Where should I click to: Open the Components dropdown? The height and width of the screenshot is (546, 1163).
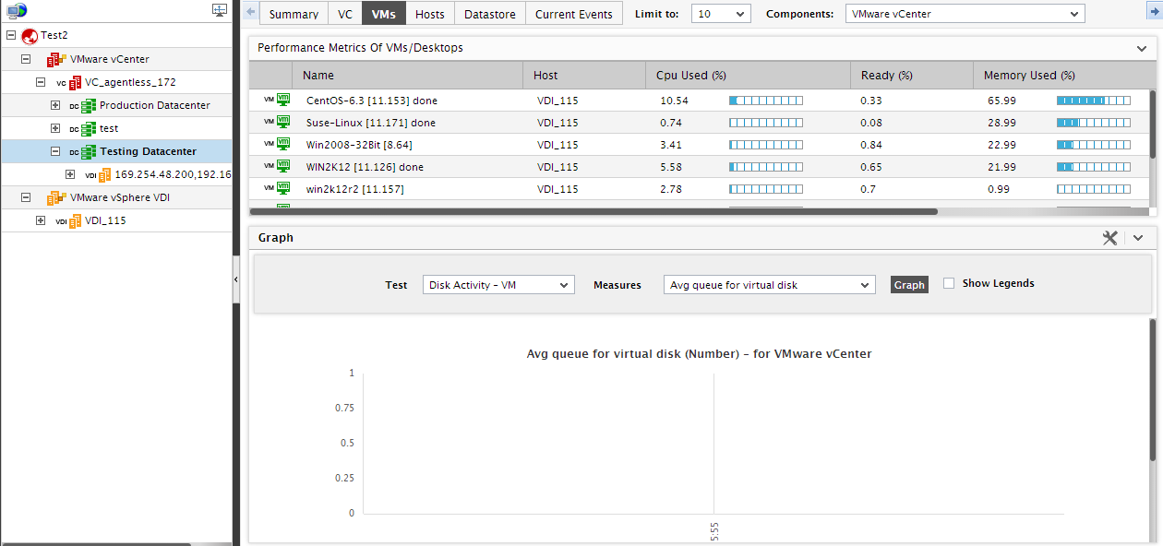coord(965,14)
